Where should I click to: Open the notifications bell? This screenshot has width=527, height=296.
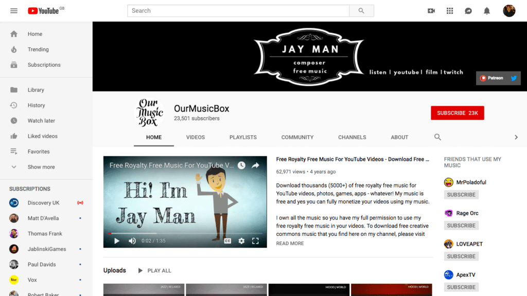pyautogui.click(x=487, y=11)
